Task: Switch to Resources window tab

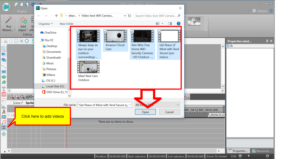Action: click(x=263, y=151)
